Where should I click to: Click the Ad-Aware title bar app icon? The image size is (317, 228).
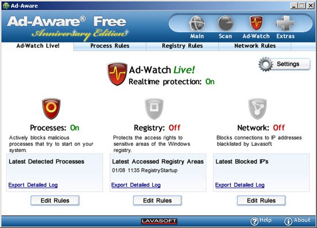point(6,6)
